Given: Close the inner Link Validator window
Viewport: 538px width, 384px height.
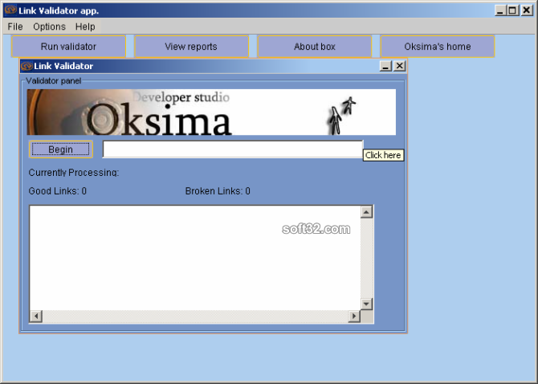Looking at the screenshot, I should coord(399,66).
